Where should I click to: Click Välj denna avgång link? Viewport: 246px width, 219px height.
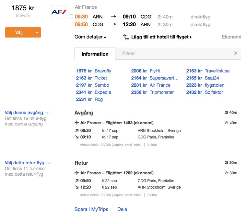(27, 113)
